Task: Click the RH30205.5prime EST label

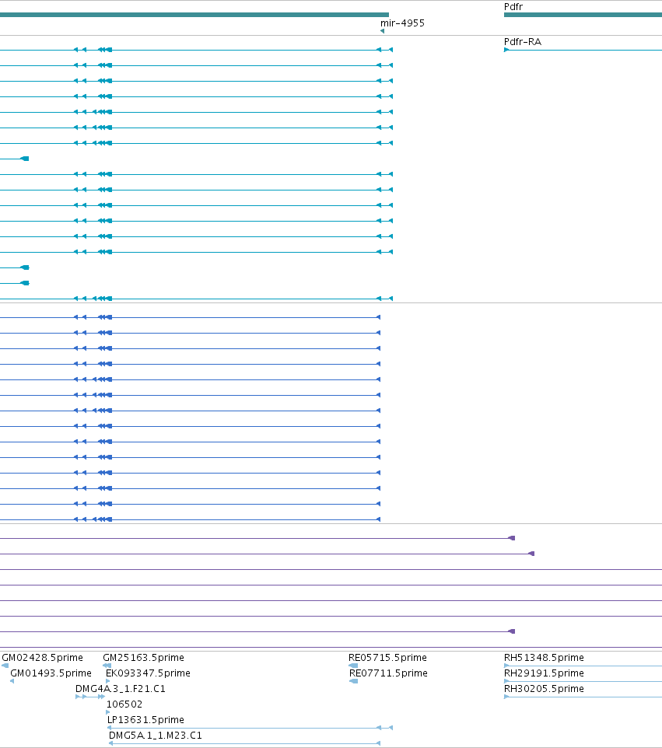Action: (544, 689)
